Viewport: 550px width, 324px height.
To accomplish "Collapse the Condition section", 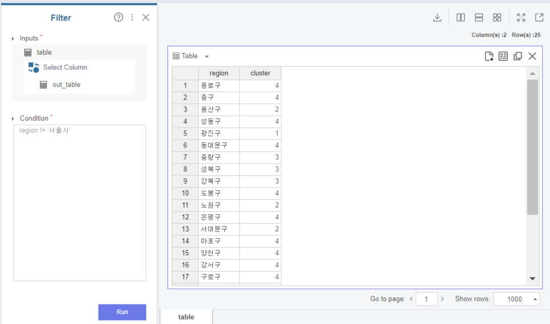I will point(13,118).
